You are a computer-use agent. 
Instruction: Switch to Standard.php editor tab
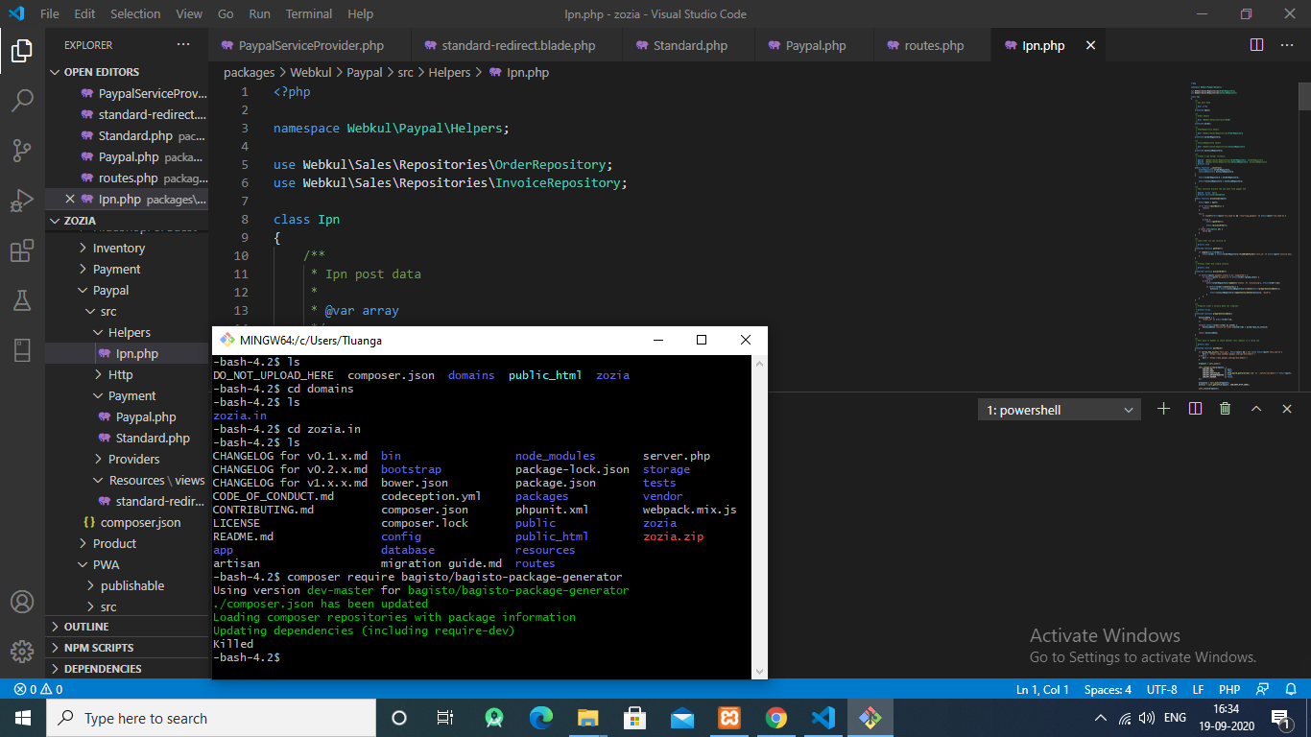[x=689, y=45]
